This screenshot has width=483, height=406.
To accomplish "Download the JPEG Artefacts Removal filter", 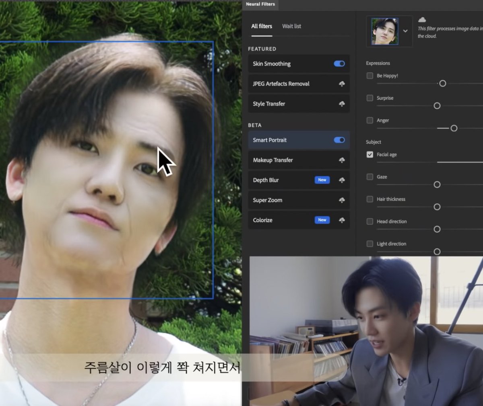I will (x=342, y=84).
